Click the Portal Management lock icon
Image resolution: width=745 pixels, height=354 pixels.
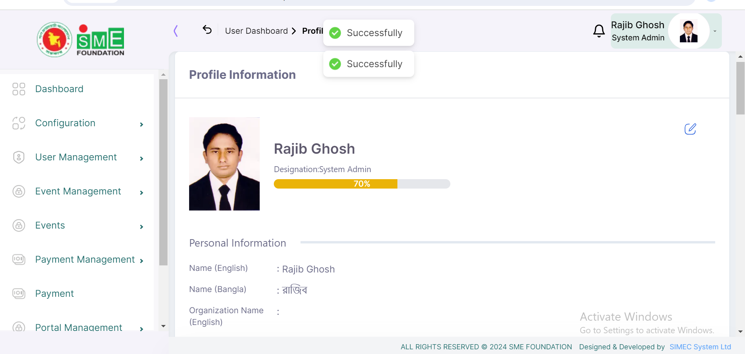click(19, 327)
